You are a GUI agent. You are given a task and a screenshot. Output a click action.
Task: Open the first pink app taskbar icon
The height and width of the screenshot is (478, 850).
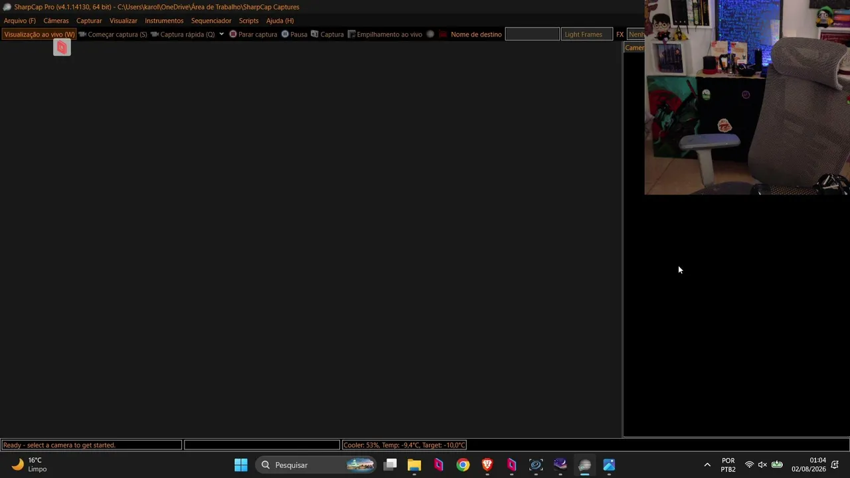(438, 465)
